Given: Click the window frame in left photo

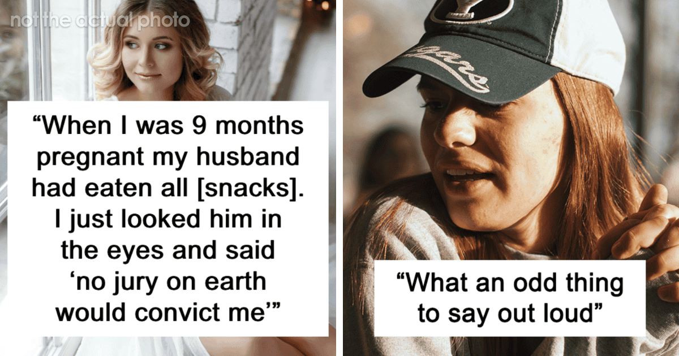Looking at the screenshot, I should tap(41, 51).
